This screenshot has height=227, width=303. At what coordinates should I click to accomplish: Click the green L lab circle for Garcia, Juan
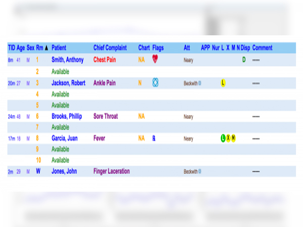pos(223,138)
